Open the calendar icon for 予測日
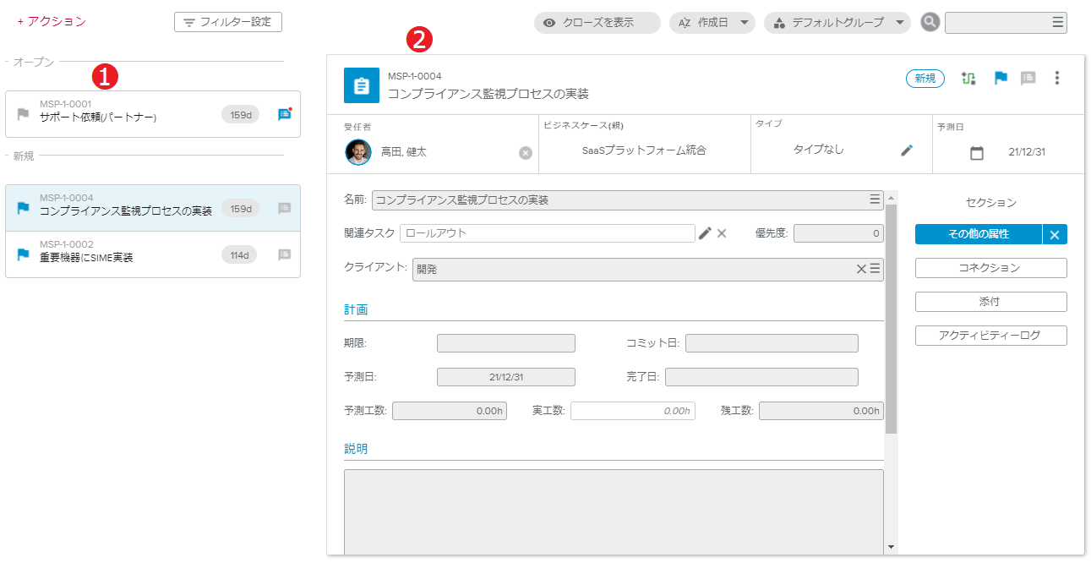The image size is (1091, 563). pyautogui.click(x=977, y=153)
